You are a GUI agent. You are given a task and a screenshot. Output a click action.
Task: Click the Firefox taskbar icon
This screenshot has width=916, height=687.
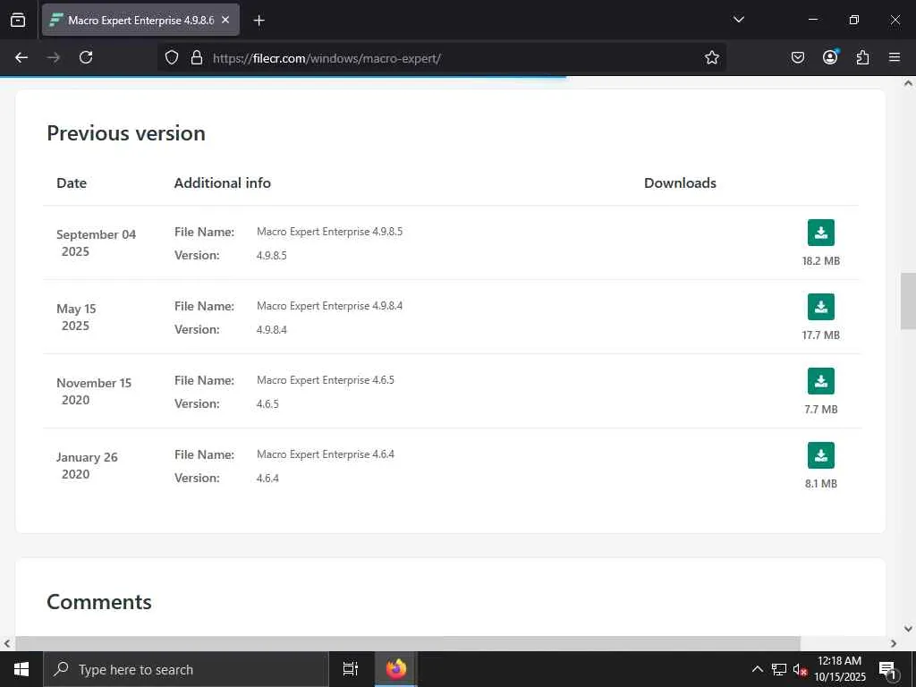(x=396, y=669)
